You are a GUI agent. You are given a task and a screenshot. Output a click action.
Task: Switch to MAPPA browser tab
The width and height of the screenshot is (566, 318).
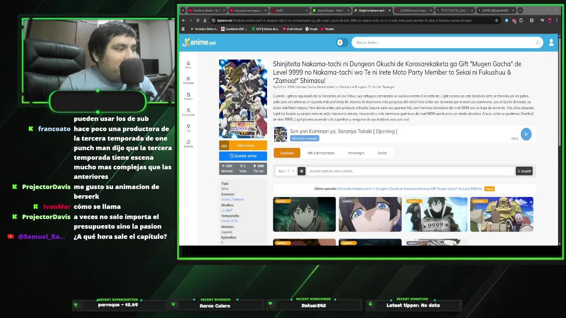495,10
